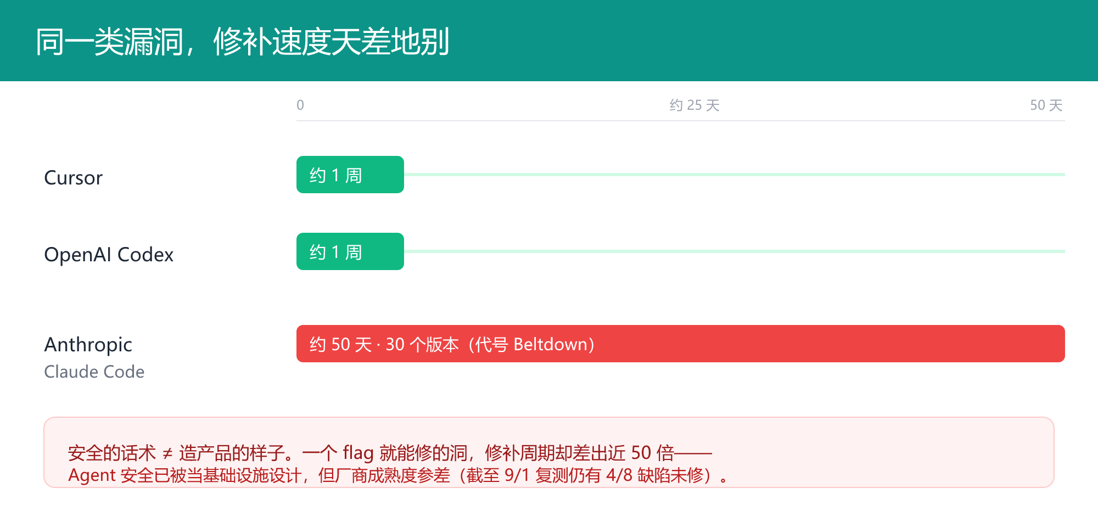Click the pink callout box at the bottom

[549, 452]
